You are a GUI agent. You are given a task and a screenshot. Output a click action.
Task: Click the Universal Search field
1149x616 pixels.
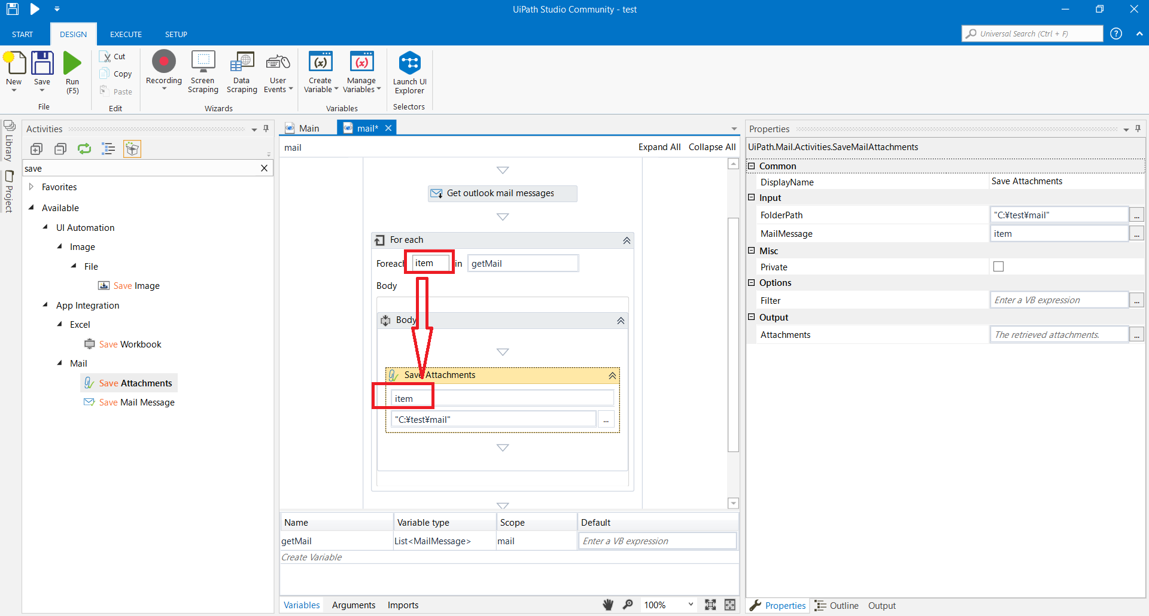[x=1032, y=33]
